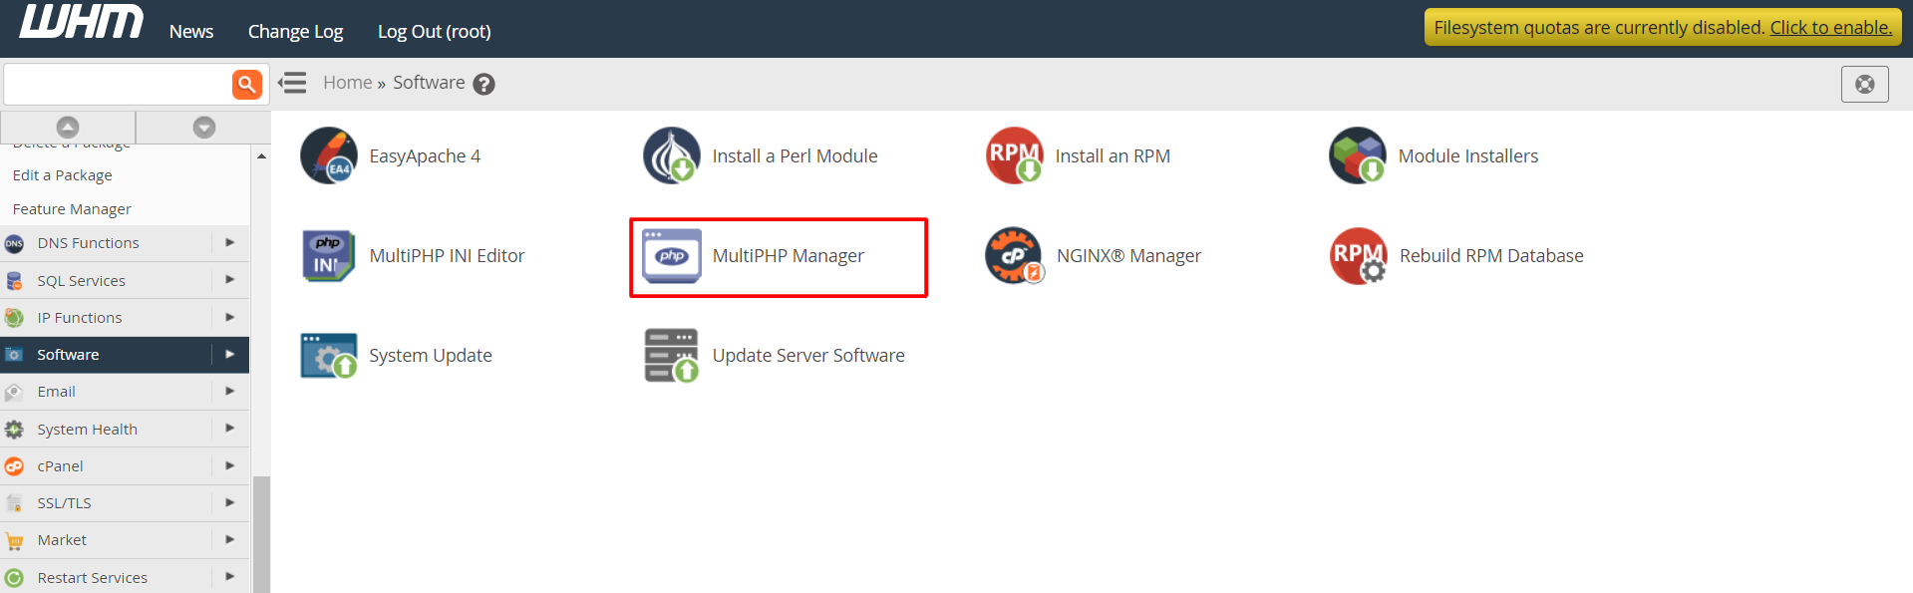This screenshot has height=593, width=1913.
Task: Expand the IP Functions arrow
Action: (x=230, y=317)
